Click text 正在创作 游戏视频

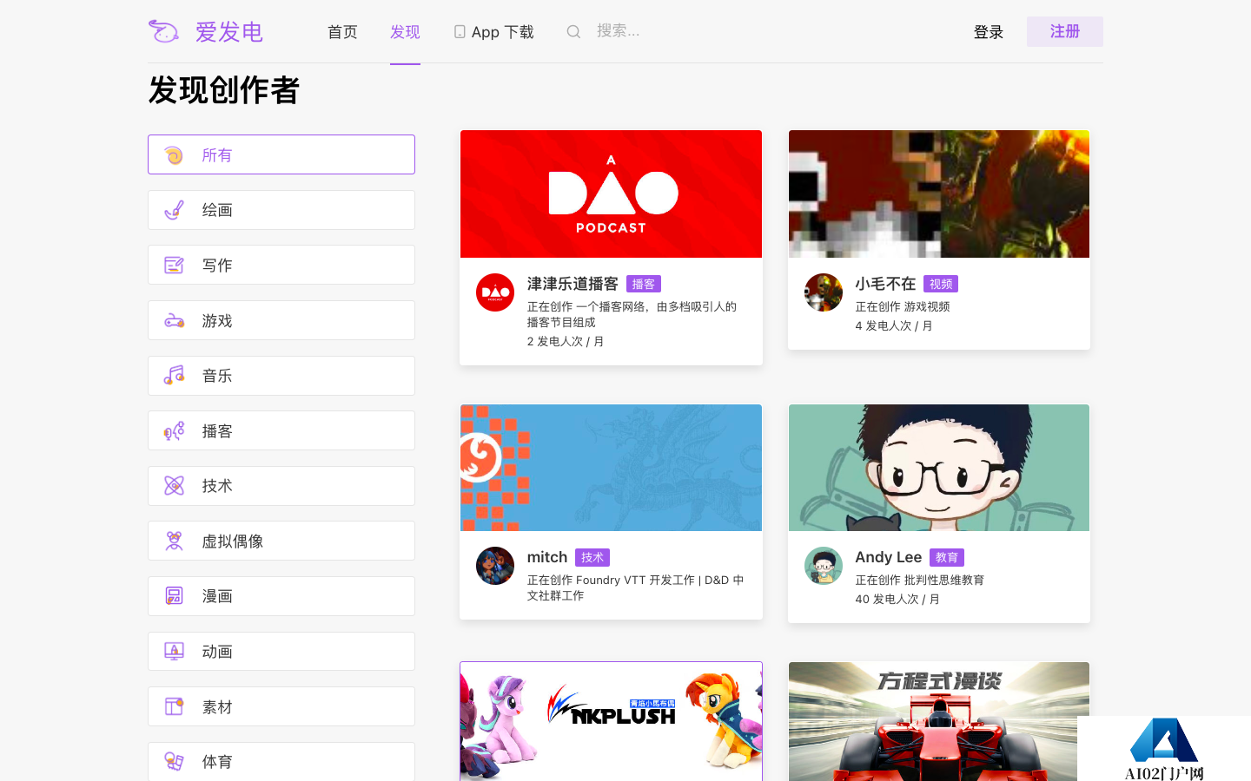(x=903, y=306)
